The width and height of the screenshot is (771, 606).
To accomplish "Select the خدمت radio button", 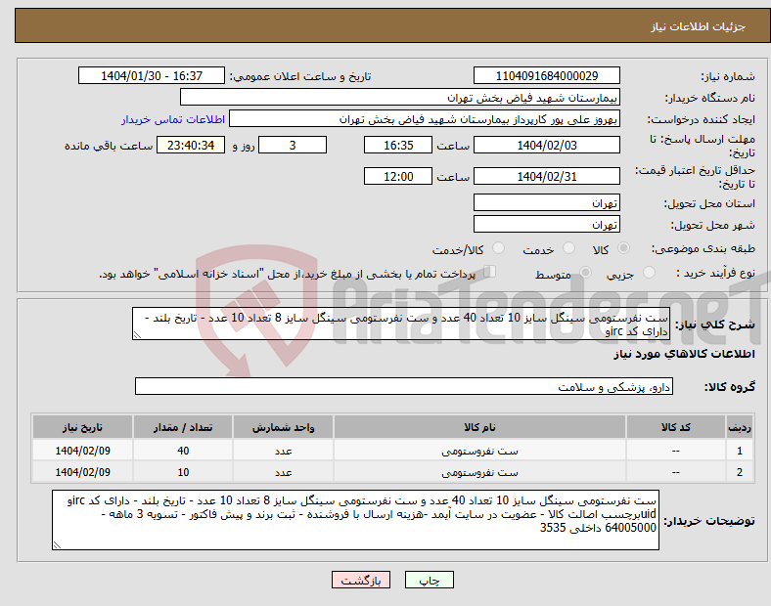I will [x=568, y=248].
